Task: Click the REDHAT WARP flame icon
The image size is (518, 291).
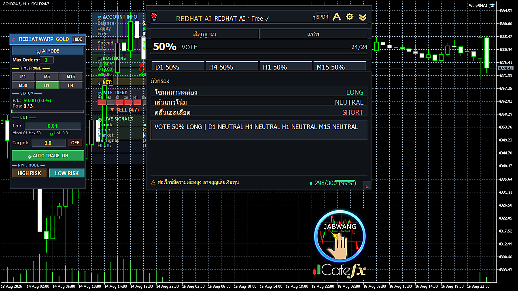Action: pyautogui.click(x=14, y=39)
